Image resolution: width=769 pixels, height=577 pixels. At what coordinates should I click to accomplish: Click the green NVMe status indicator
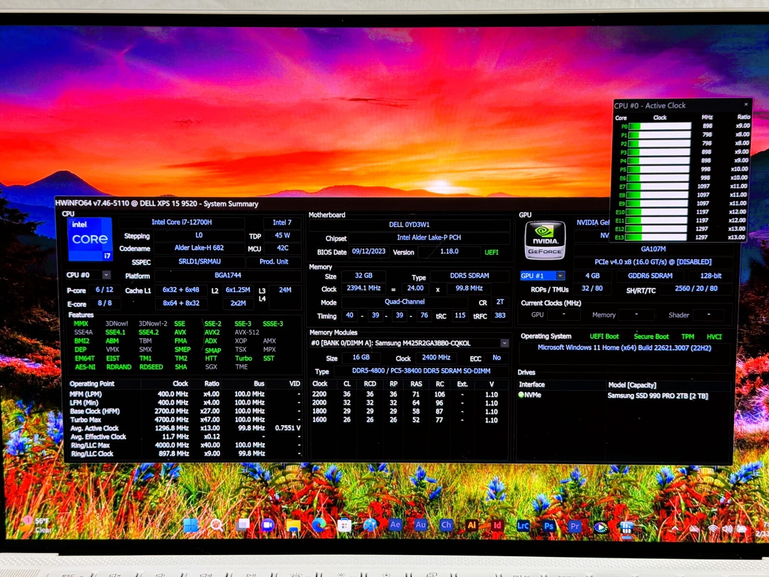(x=521, y=395)
